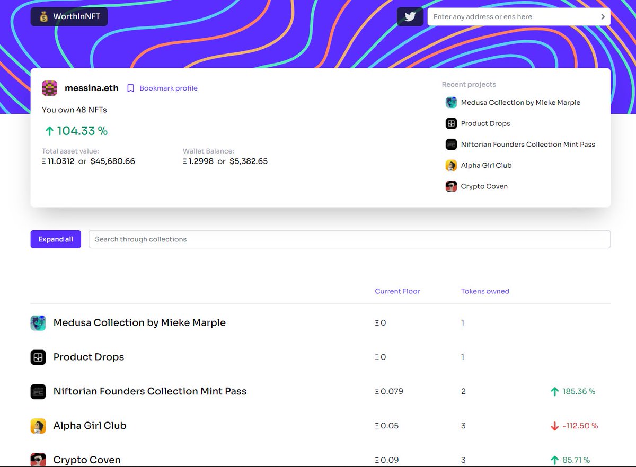The image size is (636, 467).
Task: Click the Wallet Balance label
Action: click(x=208, y=151)
